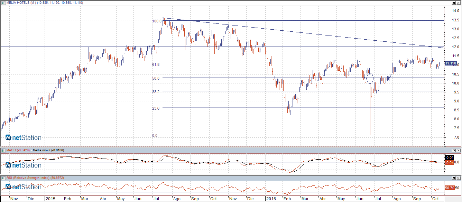Click the -0.04 orange MACD value tag
462x202 pixels.
pos(450,162)
